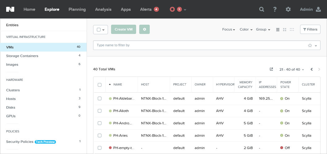Check the PH-Aries row checkbox
The height and width of the screenshot is (154, 327).
point(100,135)
